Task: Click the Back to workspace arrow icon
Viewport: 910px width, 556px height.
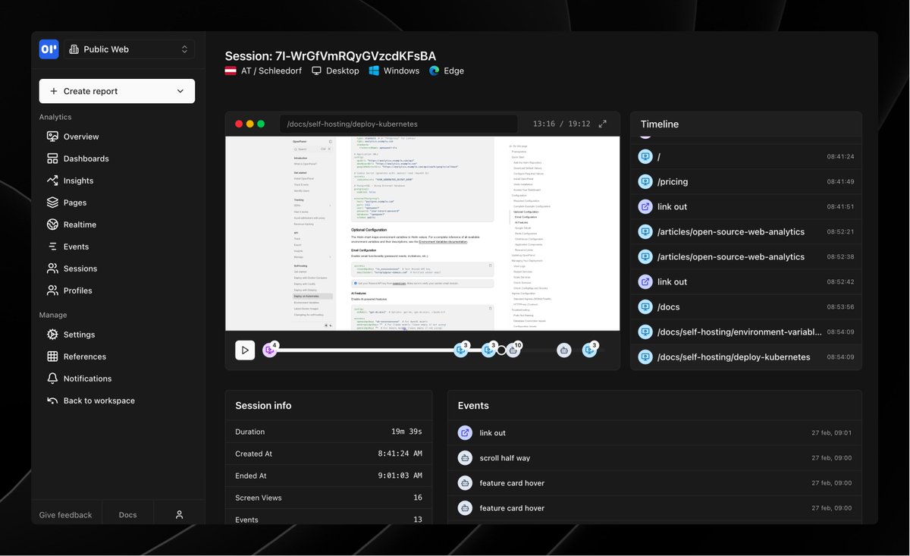Action: coord(52,401)
